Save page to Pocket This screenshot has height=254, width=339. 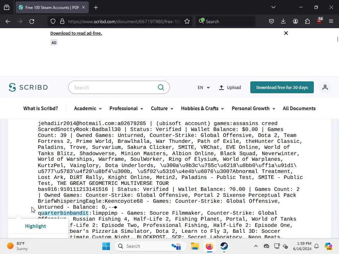[x=271, y=21]
